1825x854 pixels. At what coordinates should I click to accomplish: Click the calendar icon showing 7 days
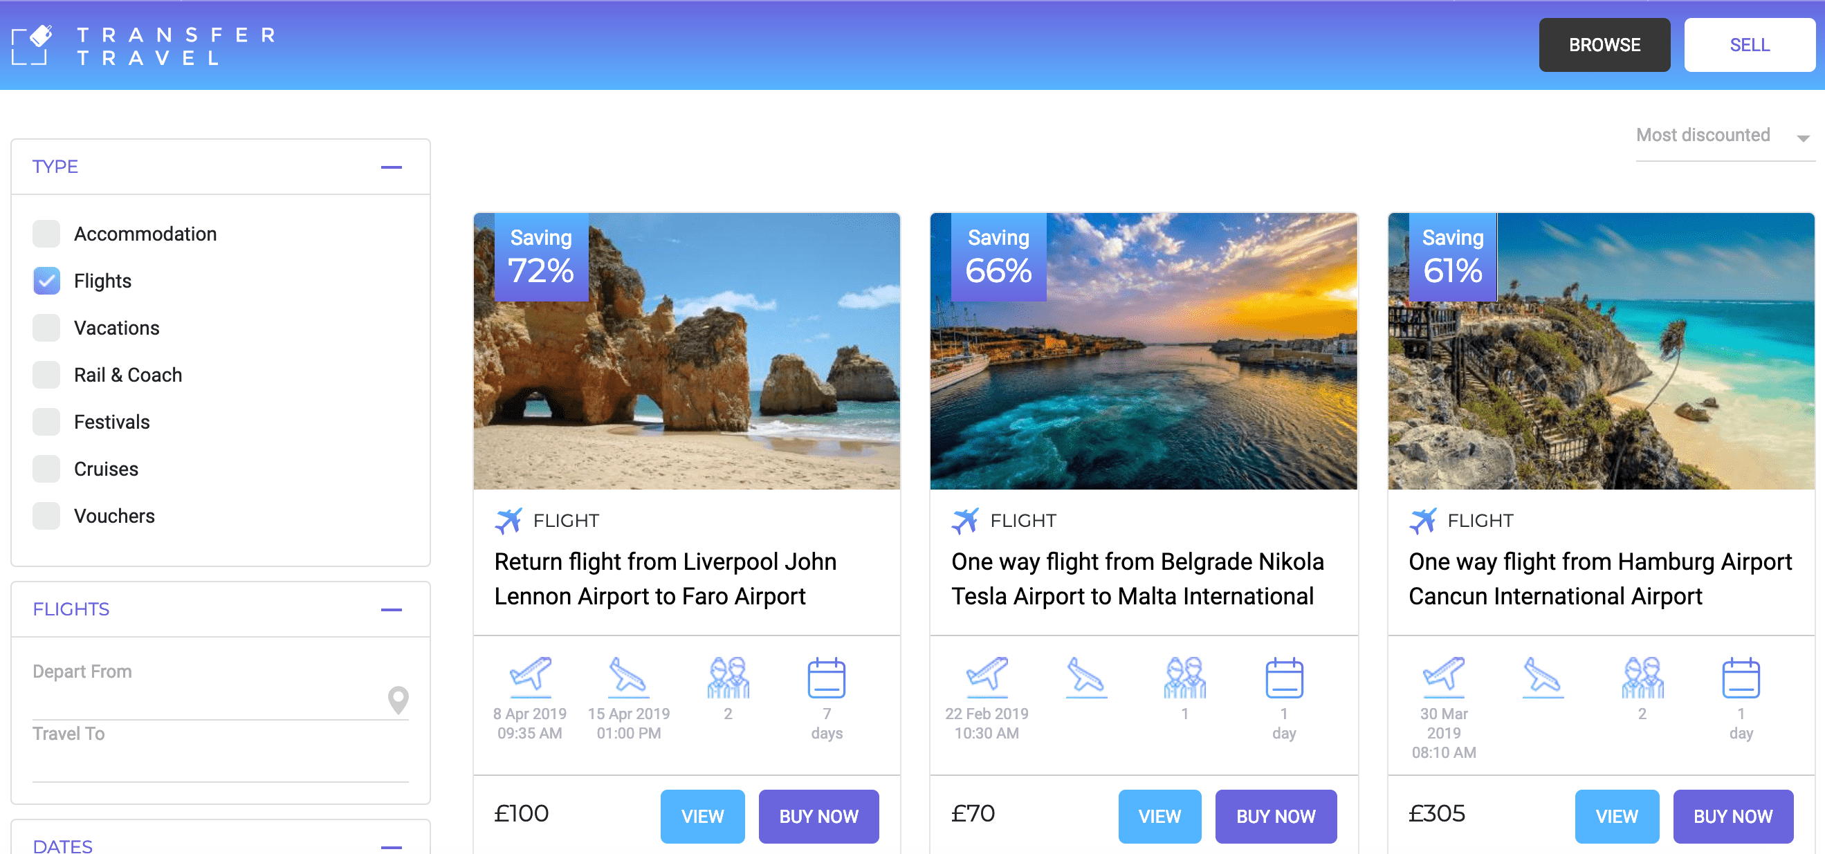[x=826, y=678]
